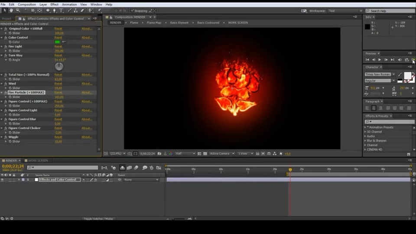Reset the Total Size effect
The width and height of the screenshot is (416, 234).
click(x=58, y=75)
